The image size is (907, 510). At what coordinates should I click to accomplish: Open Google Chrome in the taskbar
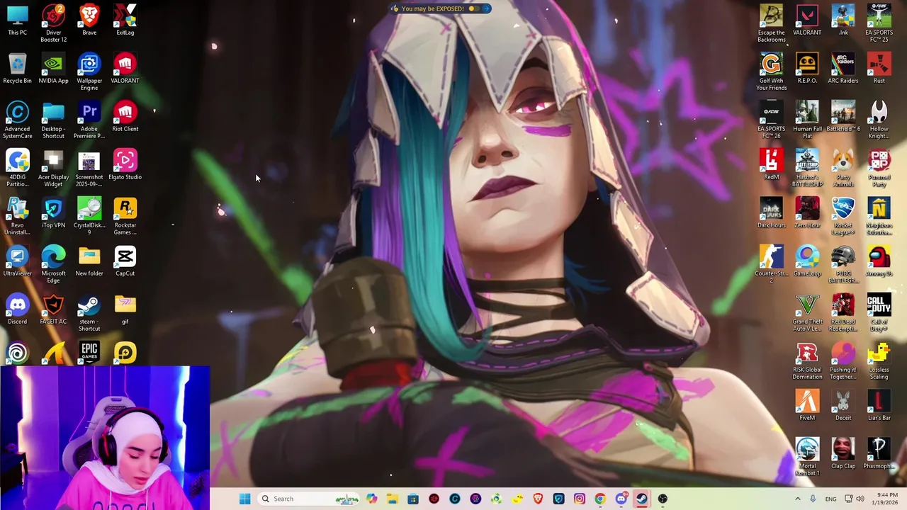tap(600, 499)
